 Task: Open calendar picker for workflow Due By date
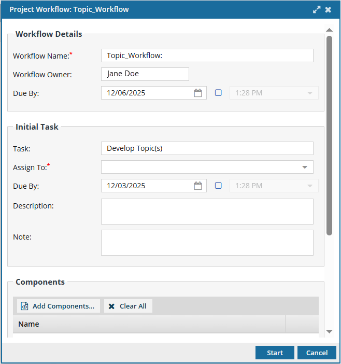click(x=197, y=93)
